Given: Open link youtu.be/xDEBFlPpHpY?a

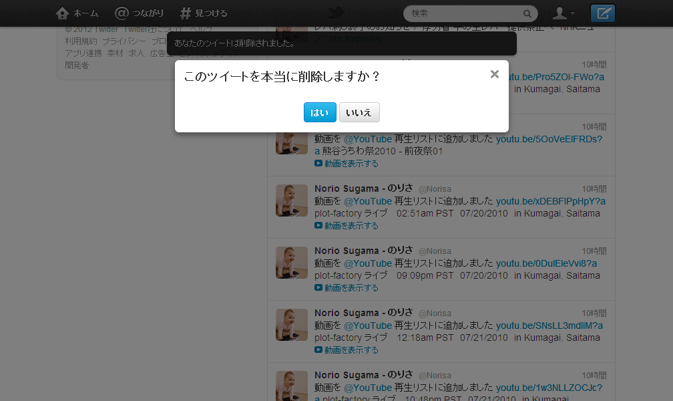Looking at the screenshot, I should 551,201.
